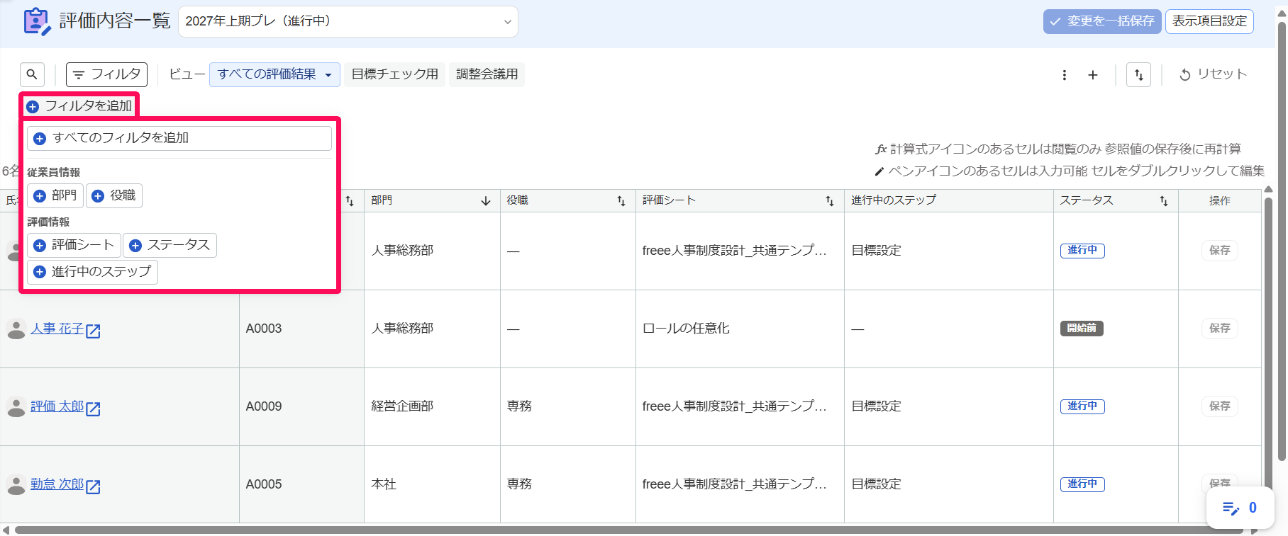Viewport: 1288px width, 536px height.
Task: Sort by 部門 column arrow
Action: (486, 201)
